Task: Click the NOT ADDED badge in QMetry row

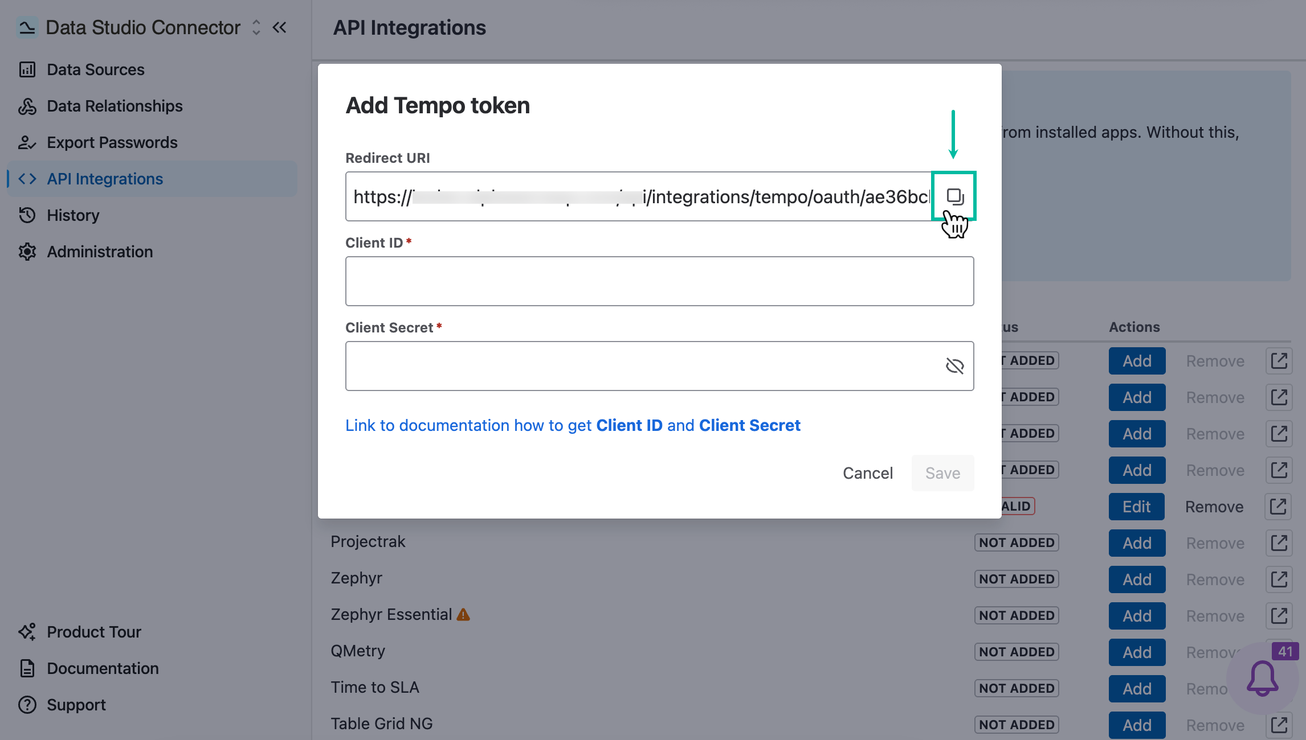Action: [1017, 652]
